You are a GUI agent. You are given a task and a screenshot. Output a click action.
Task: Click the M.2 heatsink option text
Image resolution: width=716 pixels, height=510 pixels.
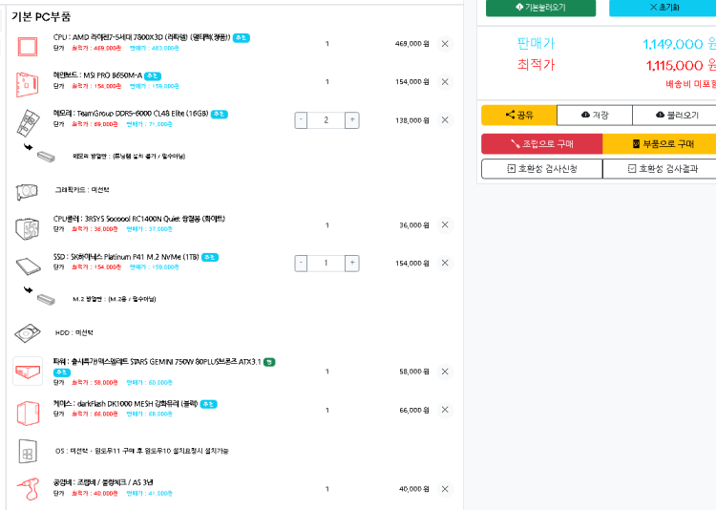point(115,299)
